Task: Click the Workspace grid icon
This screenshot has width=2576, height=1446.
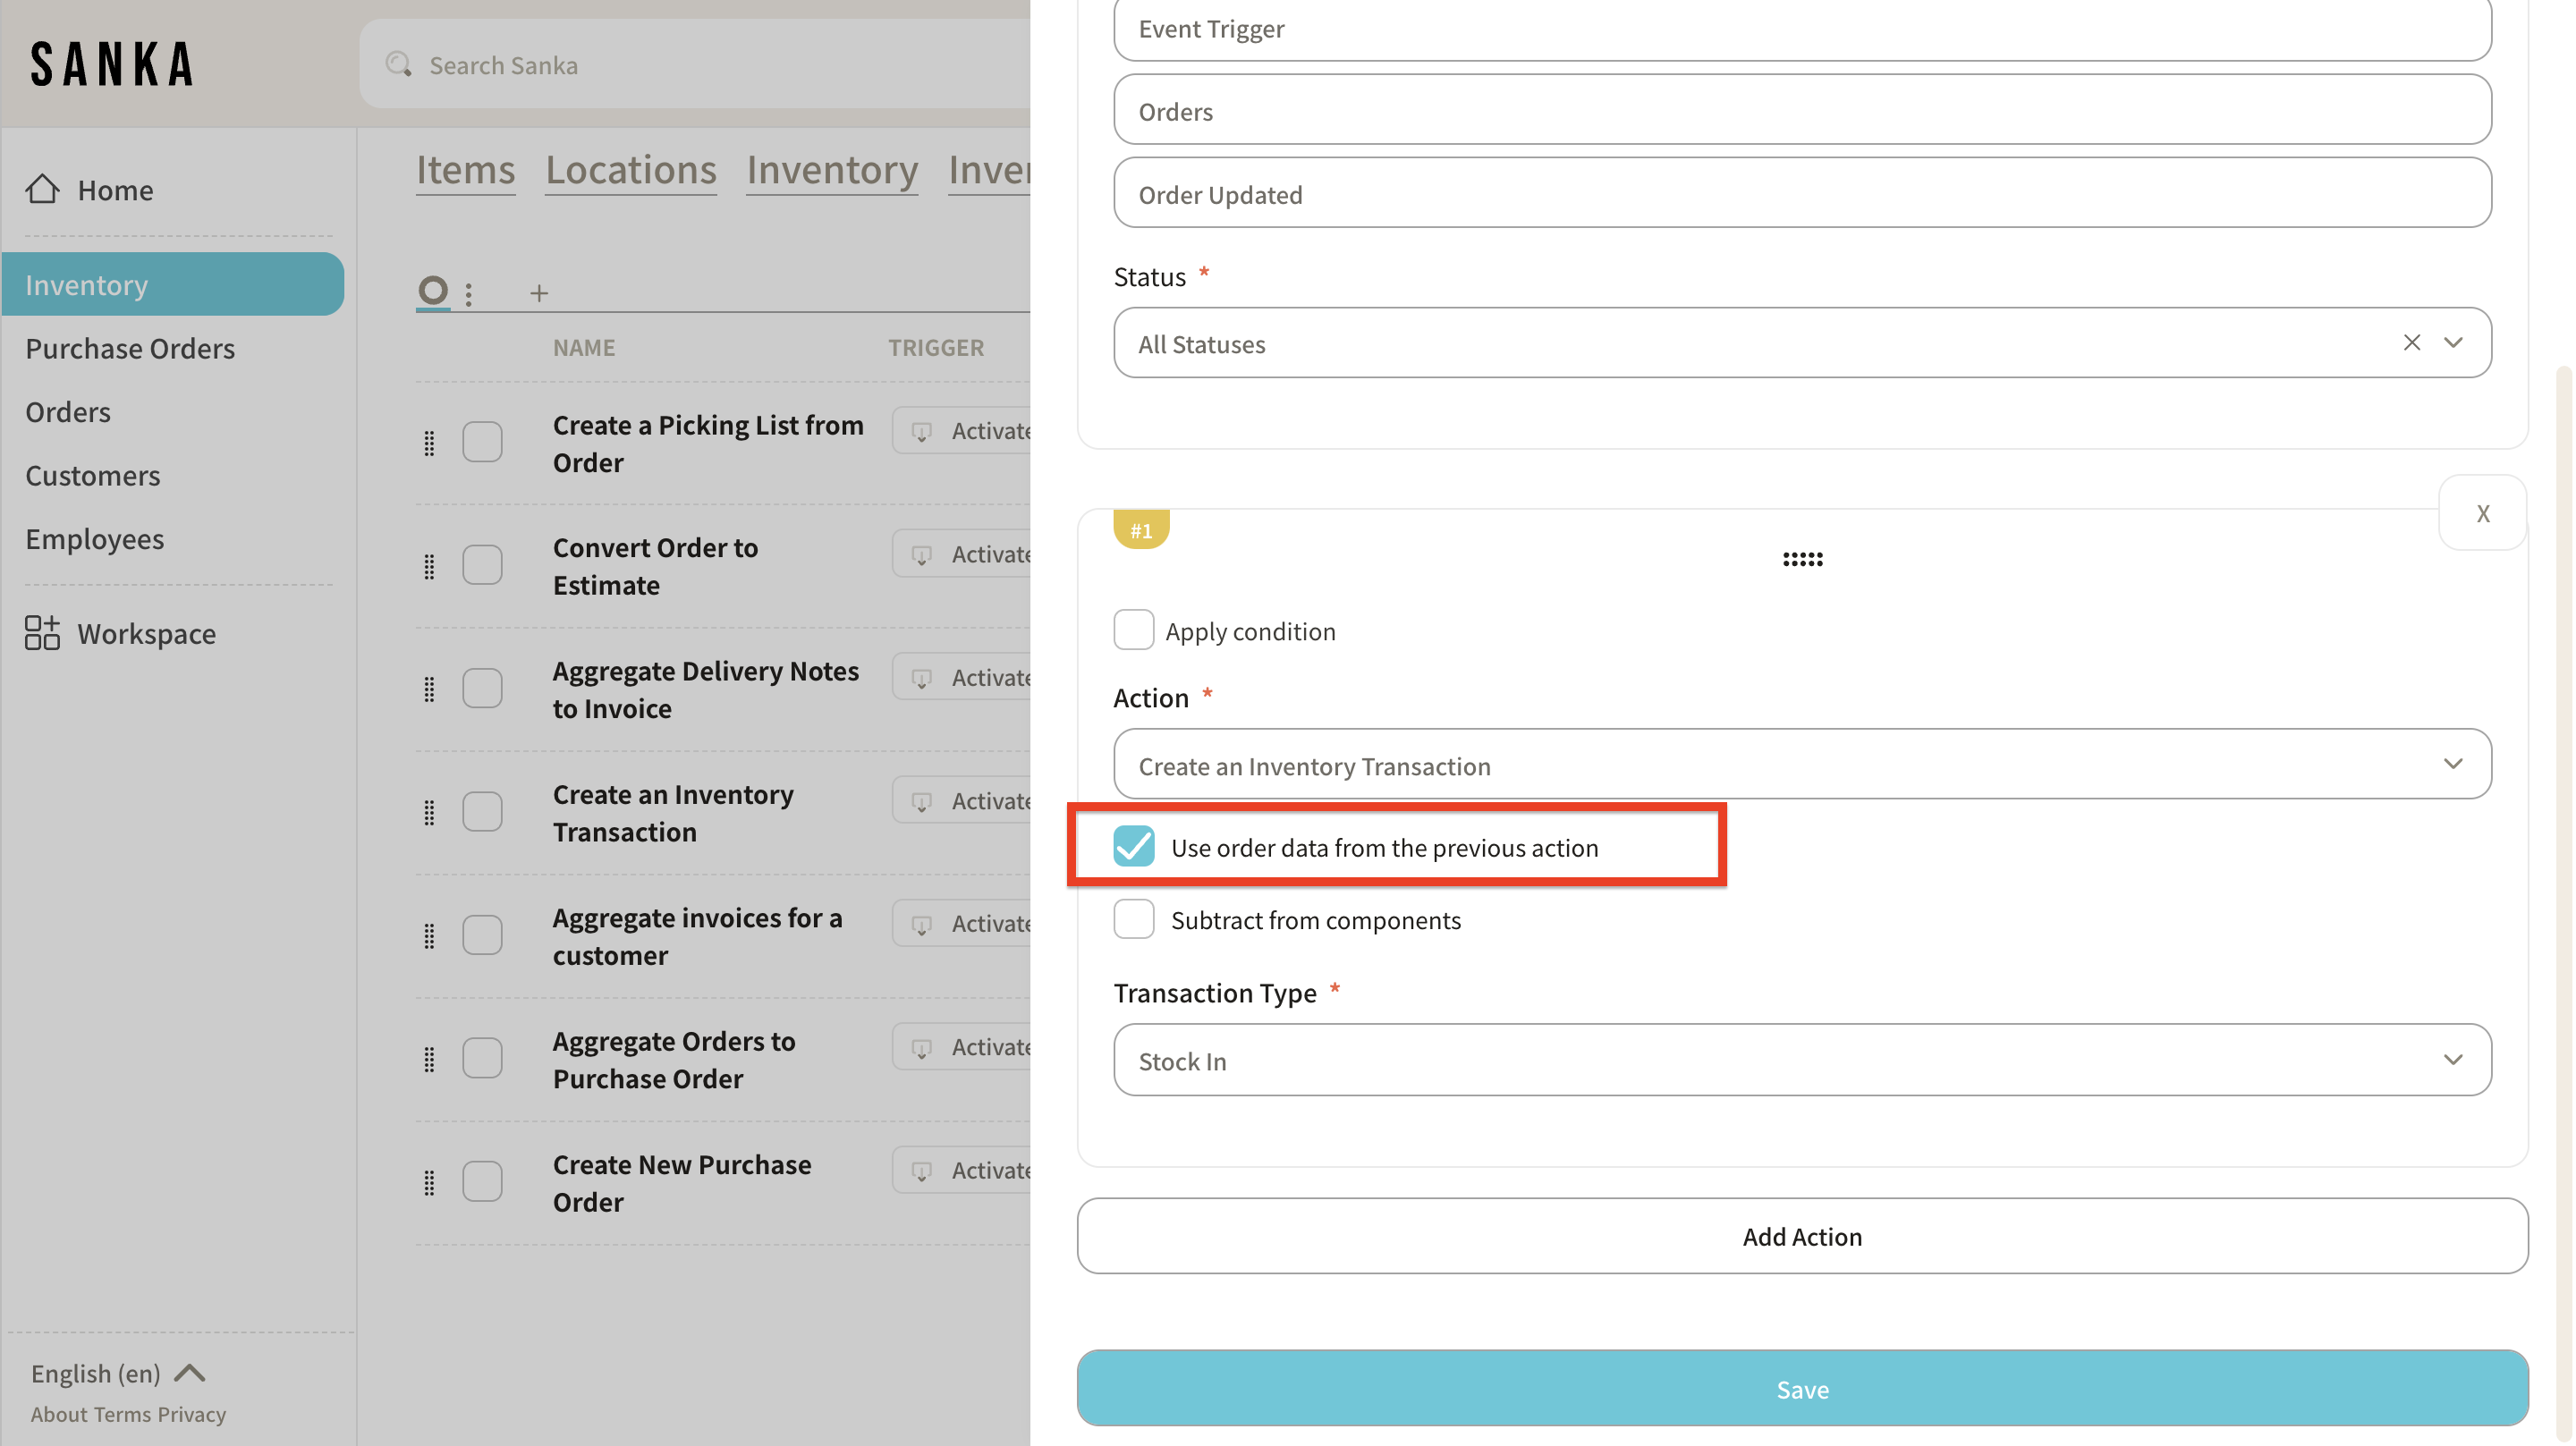Action: 42,633
